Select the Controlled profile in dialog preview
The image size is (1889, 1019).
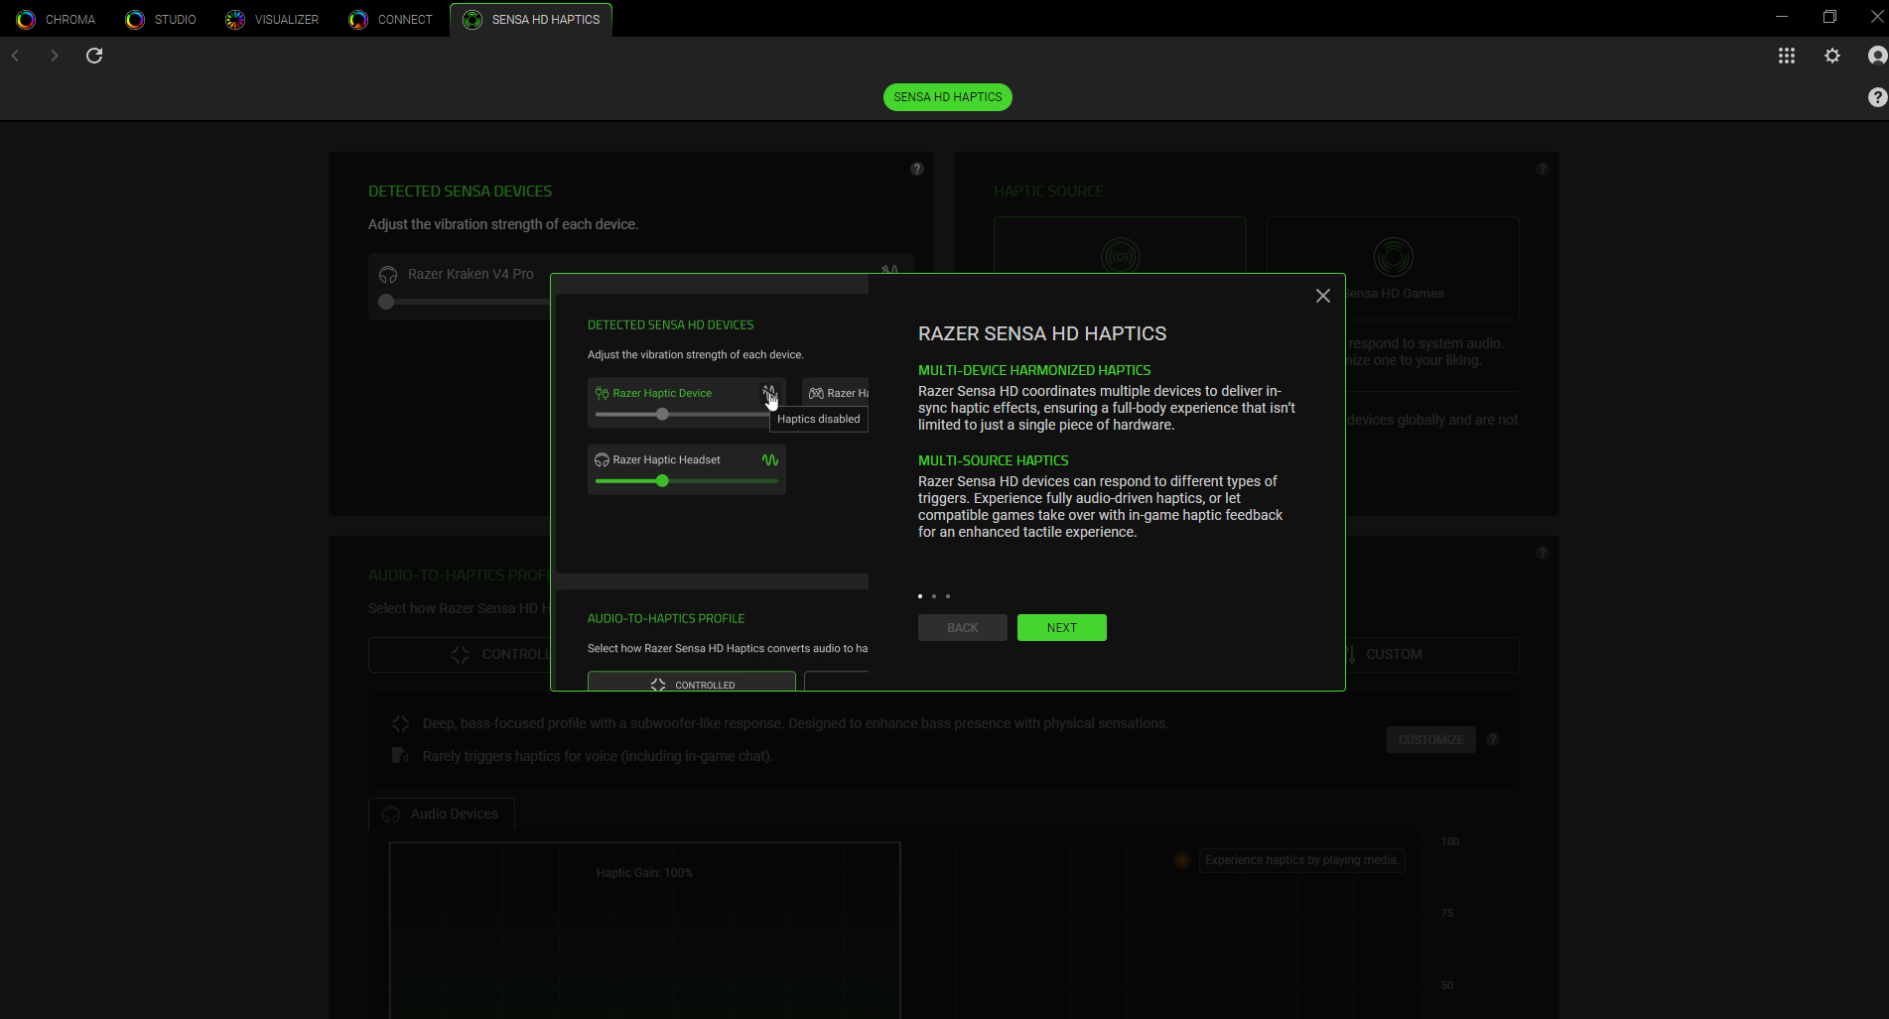point(692,683)
